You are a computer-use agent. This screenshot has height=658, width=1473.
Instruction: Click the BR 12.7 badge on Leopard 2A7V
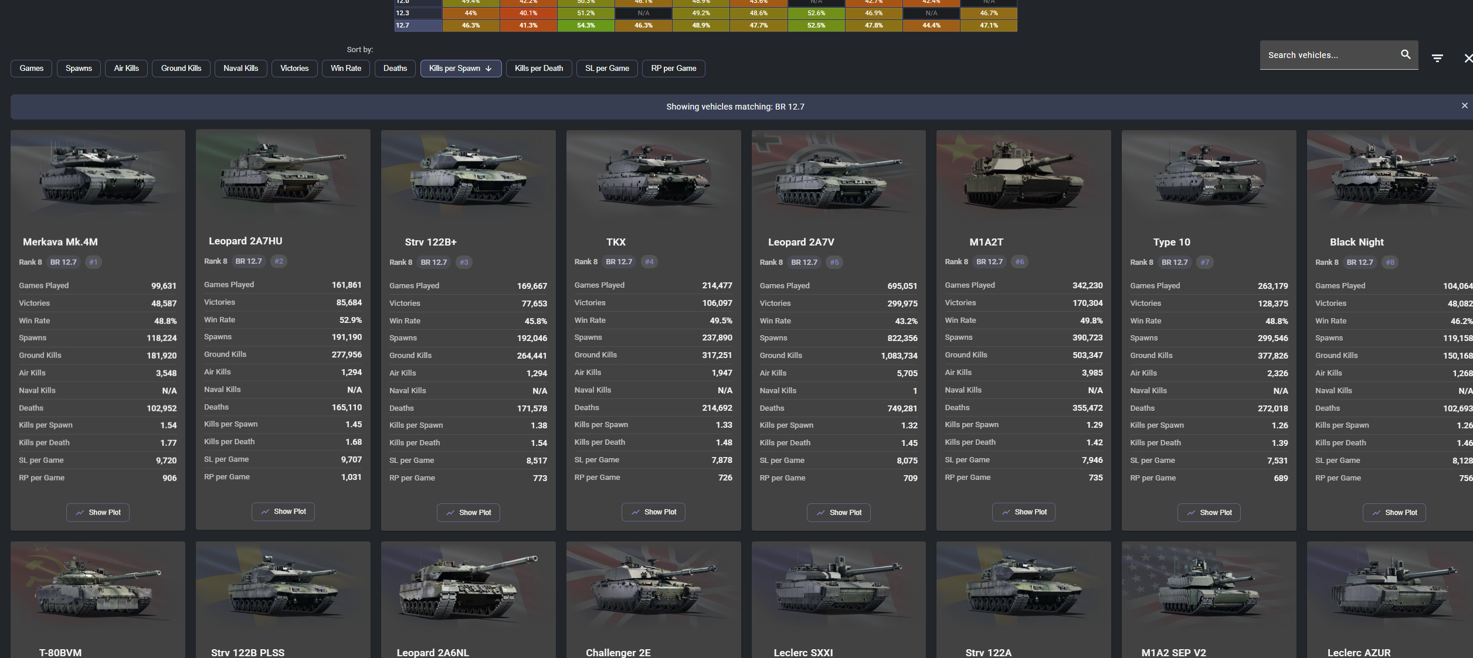pyautogui.click(x=804, y=262)
